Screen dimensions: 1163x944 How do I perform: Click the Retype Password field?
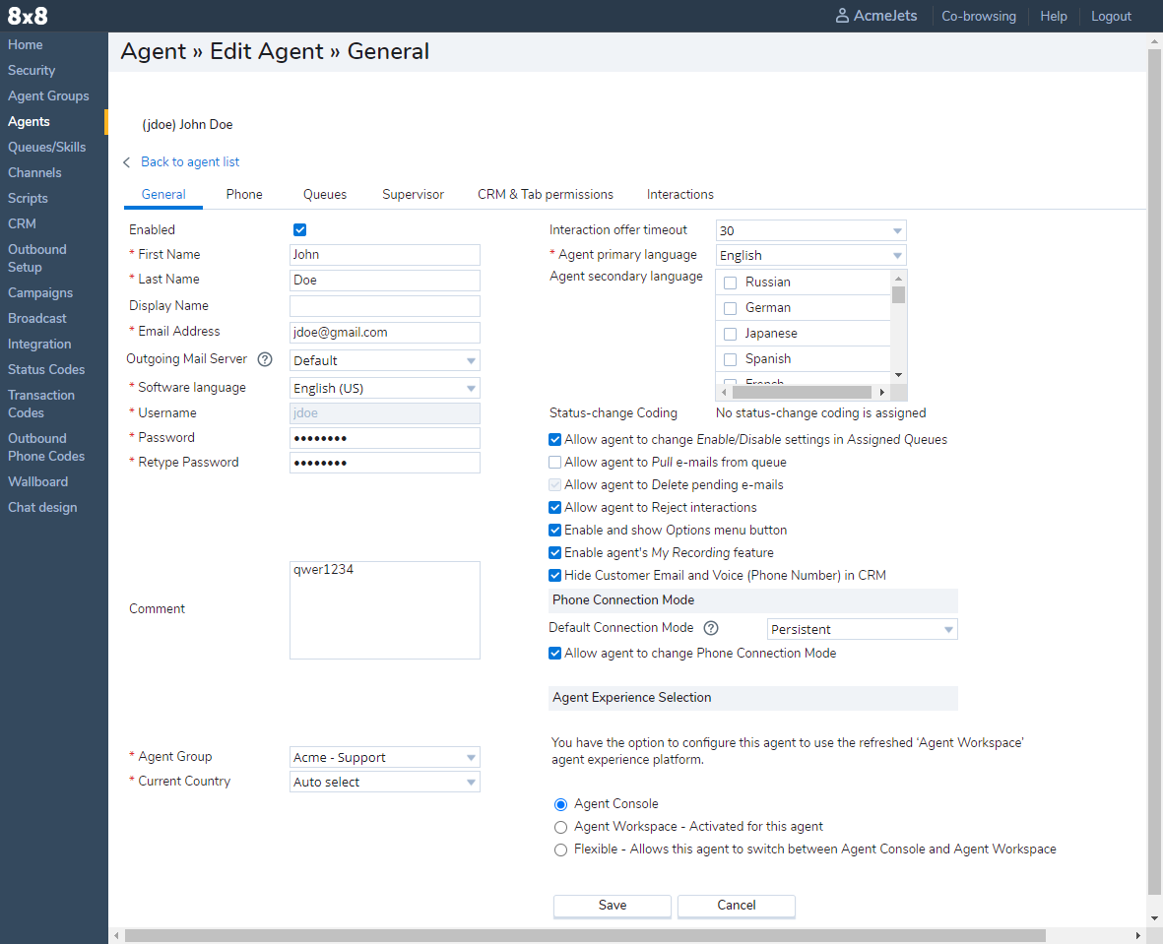tap(384, 463)
